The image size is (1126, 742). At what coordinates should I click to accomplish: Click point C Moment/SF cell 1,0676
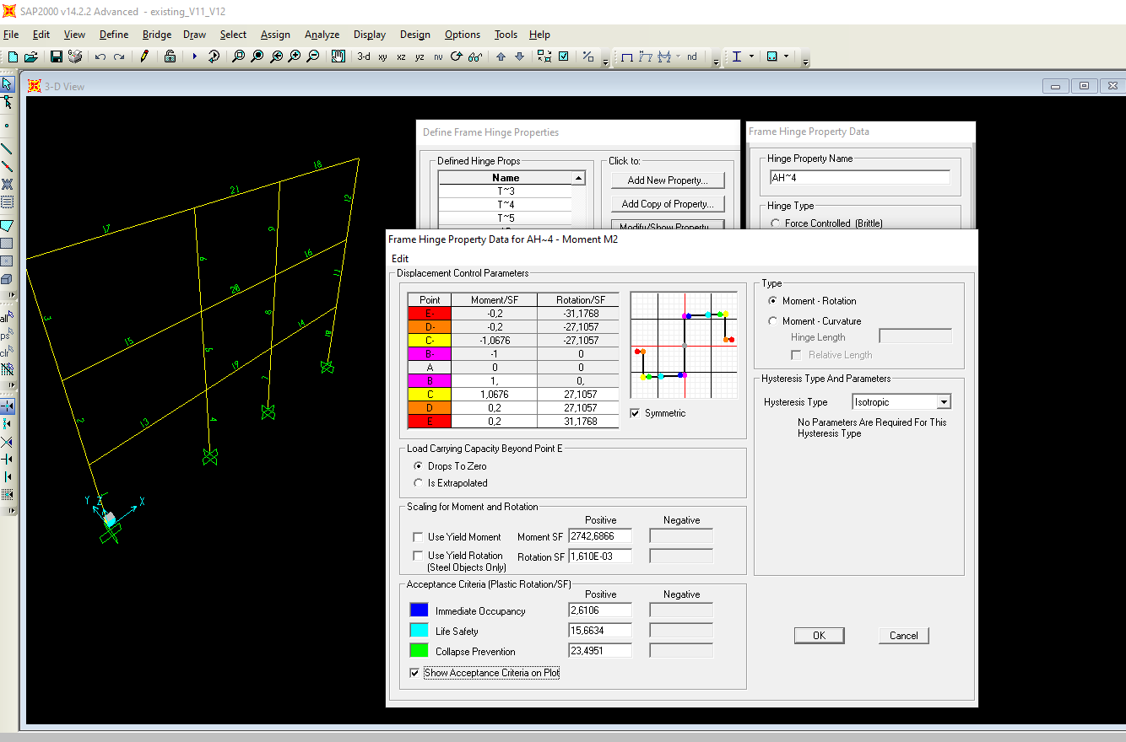[x=494, y=394]
